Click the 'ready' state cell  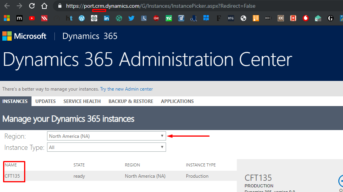pyautogui.click(x=79, y=176)
